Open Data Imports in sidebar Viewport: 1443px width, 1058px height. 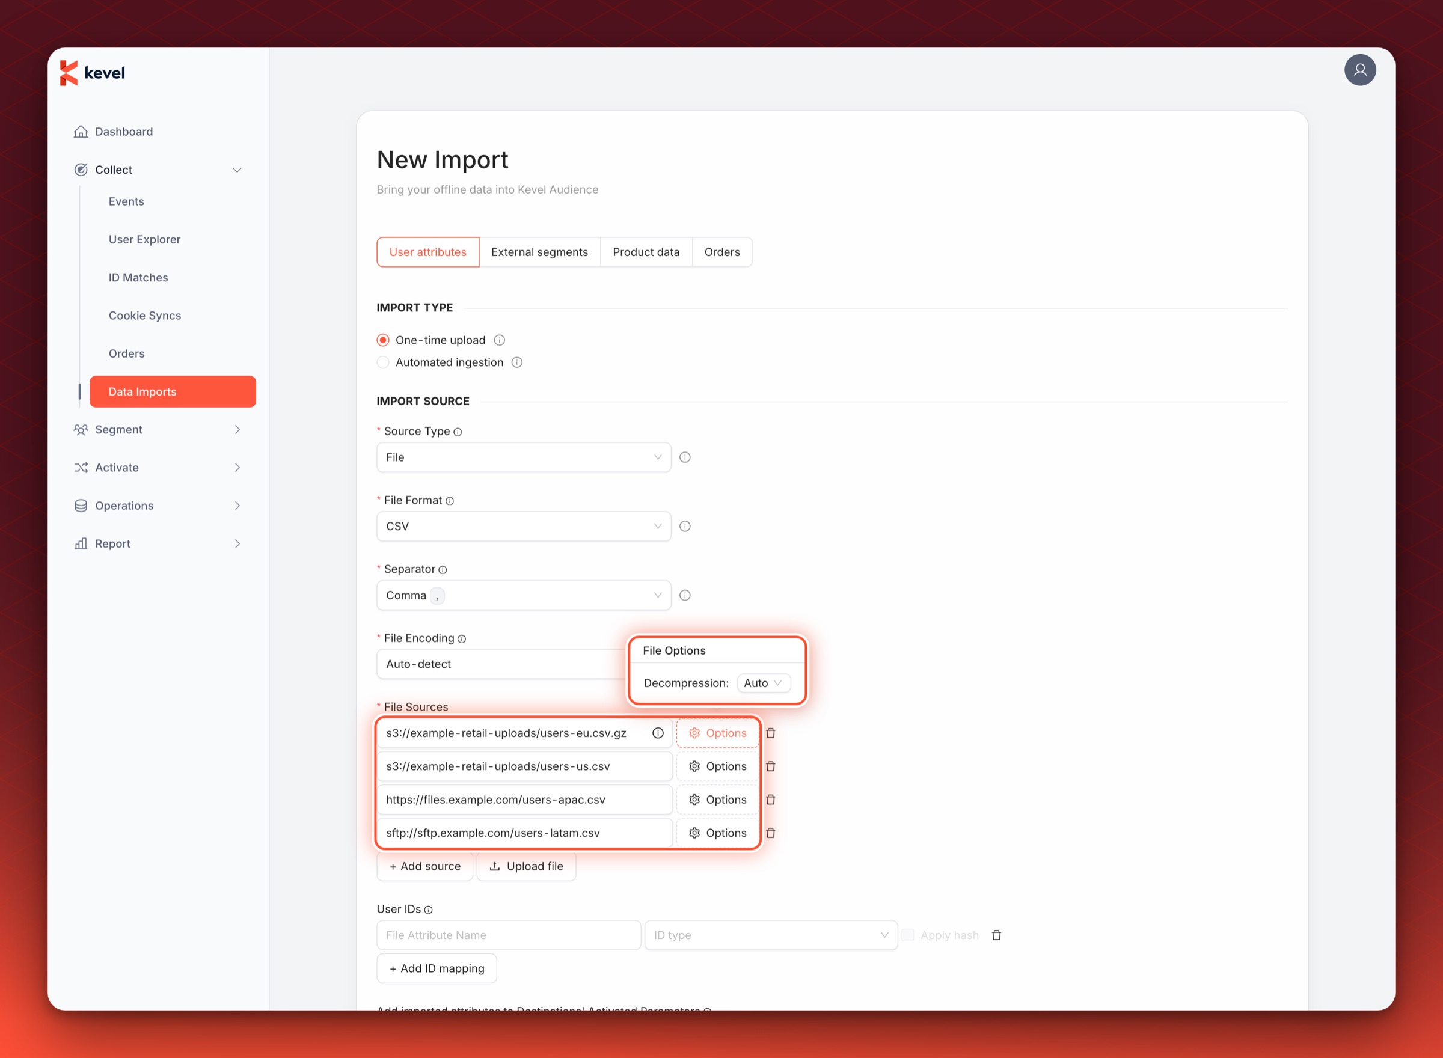[x=173, y=392]
